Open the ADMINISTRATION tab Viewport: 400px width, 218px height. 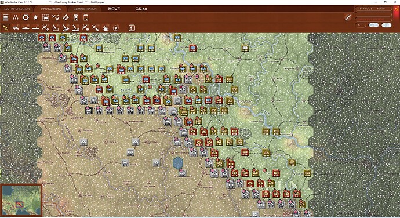click(x=85, y=9)
